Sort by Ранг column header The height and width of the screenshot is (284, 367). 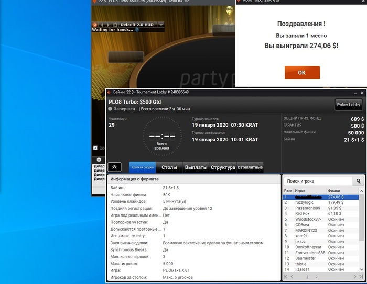[288, 191]
